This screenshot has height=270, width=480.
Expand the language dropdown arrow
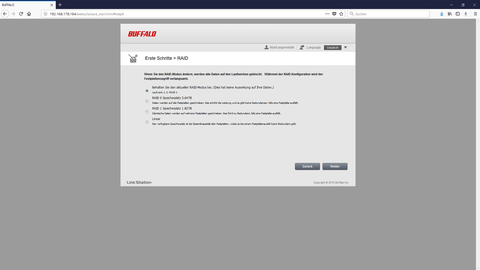click(x=345, y=47)
